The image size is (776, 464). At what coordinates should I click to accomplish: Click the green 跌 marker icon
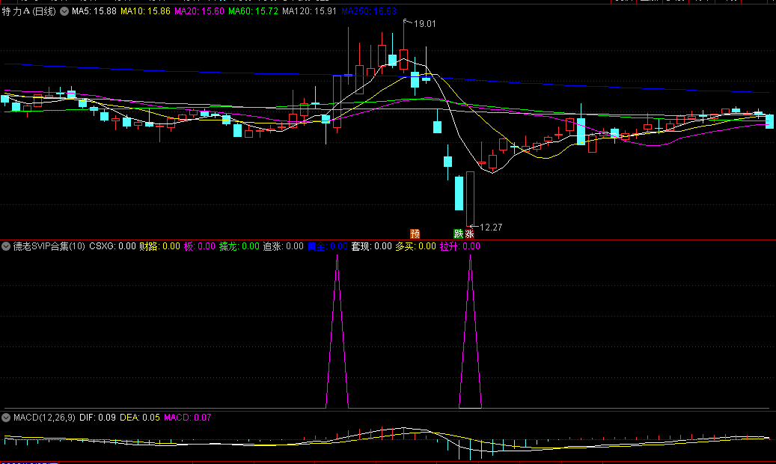tap(458, 233)
